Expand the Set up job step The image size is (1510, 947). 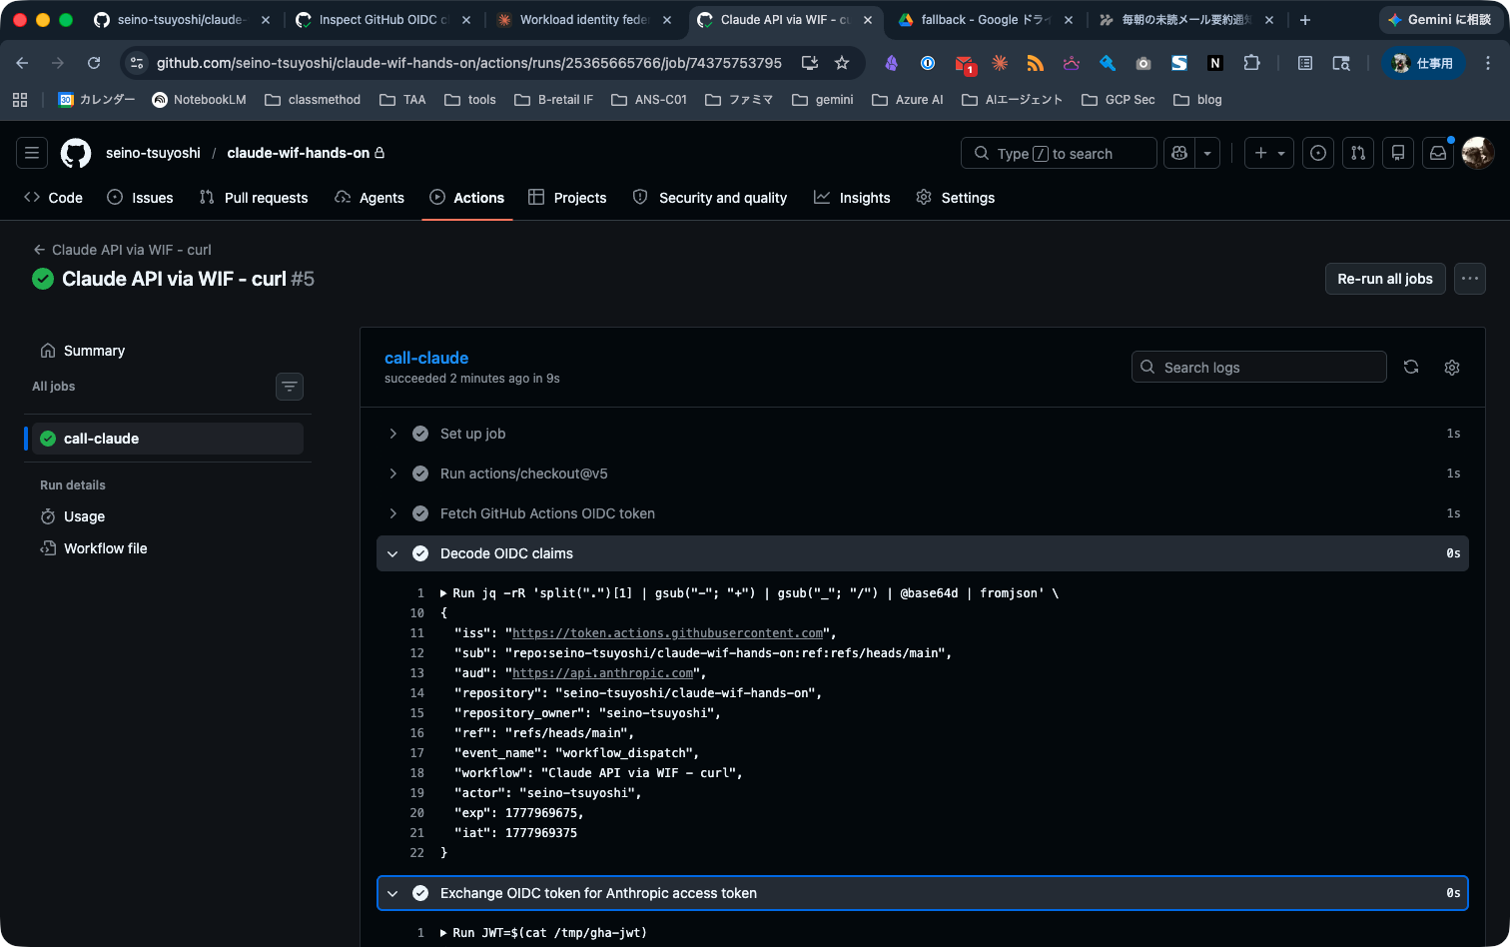[923, 434]
